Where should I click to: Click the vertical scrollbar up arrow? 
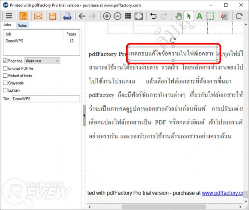tap(246, 25)
